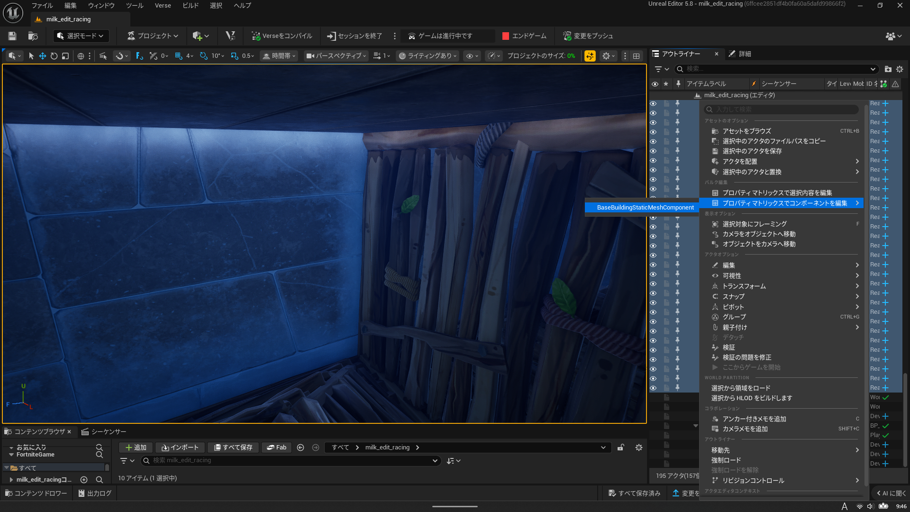
Task: Click the Content Browser search field
Action: (x=291, y=461)
